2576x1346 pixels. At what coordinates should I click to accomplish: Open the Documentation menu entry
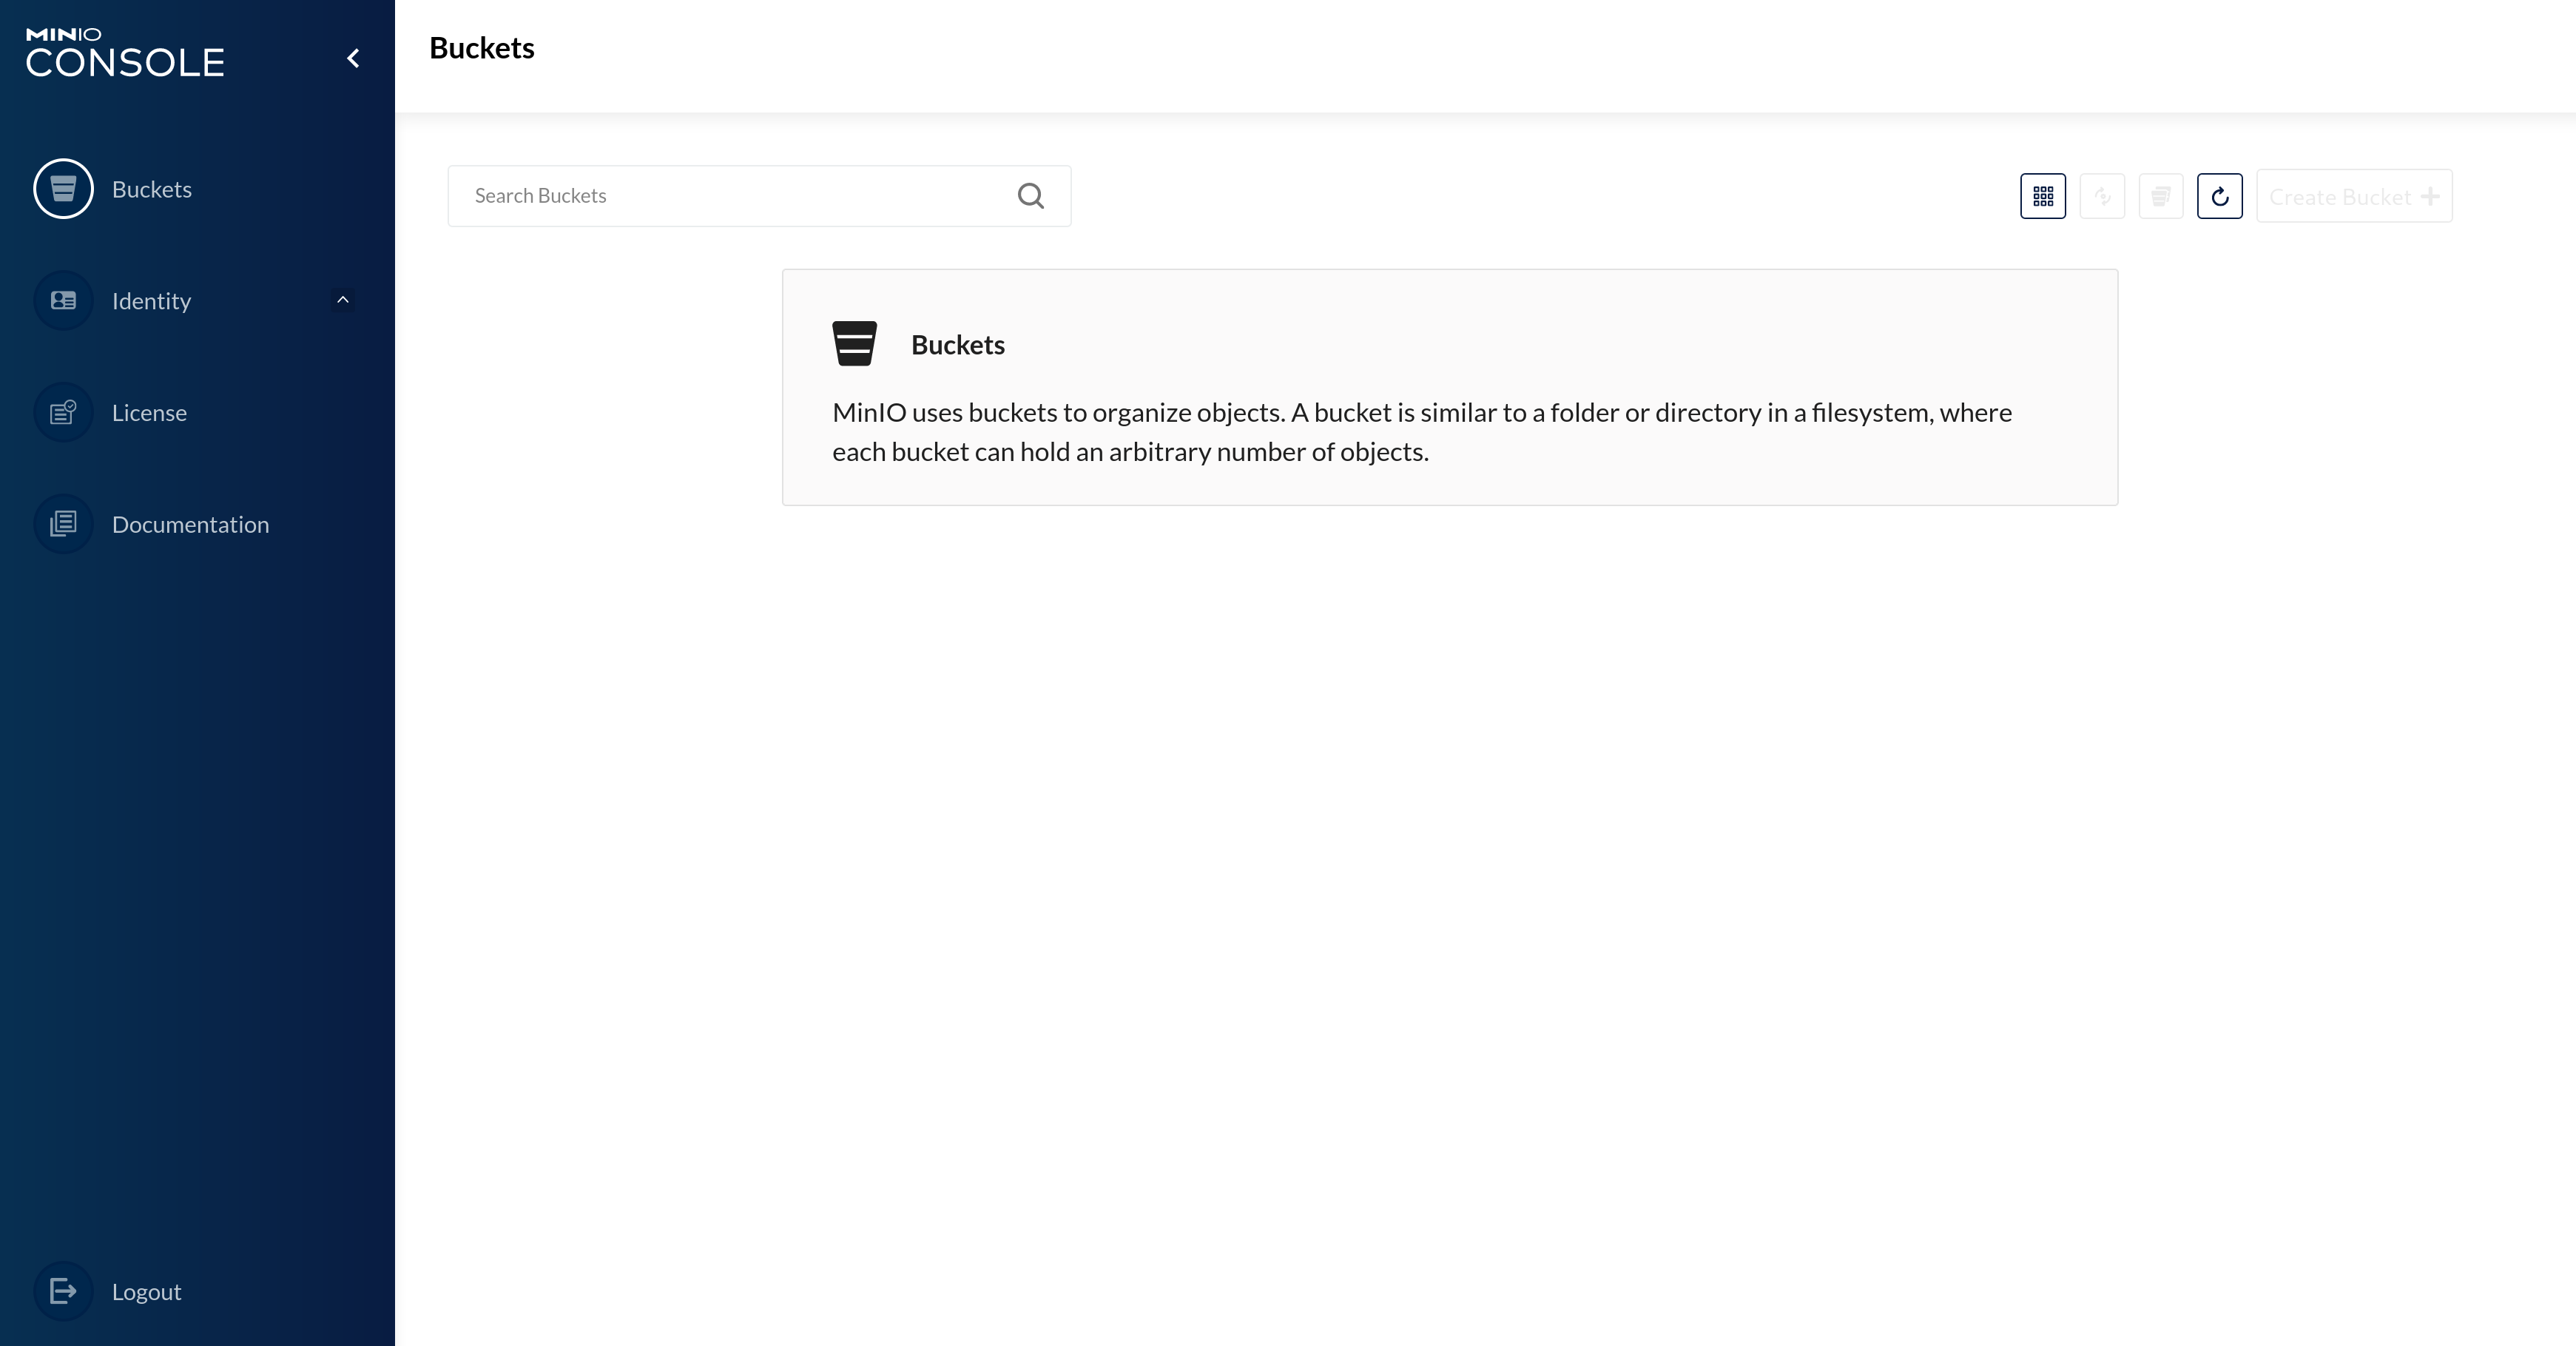[190, 523]
